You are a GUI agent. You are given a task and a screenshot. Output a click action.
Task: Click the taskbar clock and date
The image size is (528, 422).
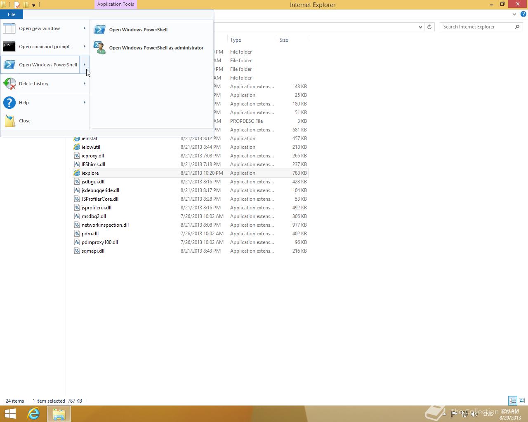point(510,414)
